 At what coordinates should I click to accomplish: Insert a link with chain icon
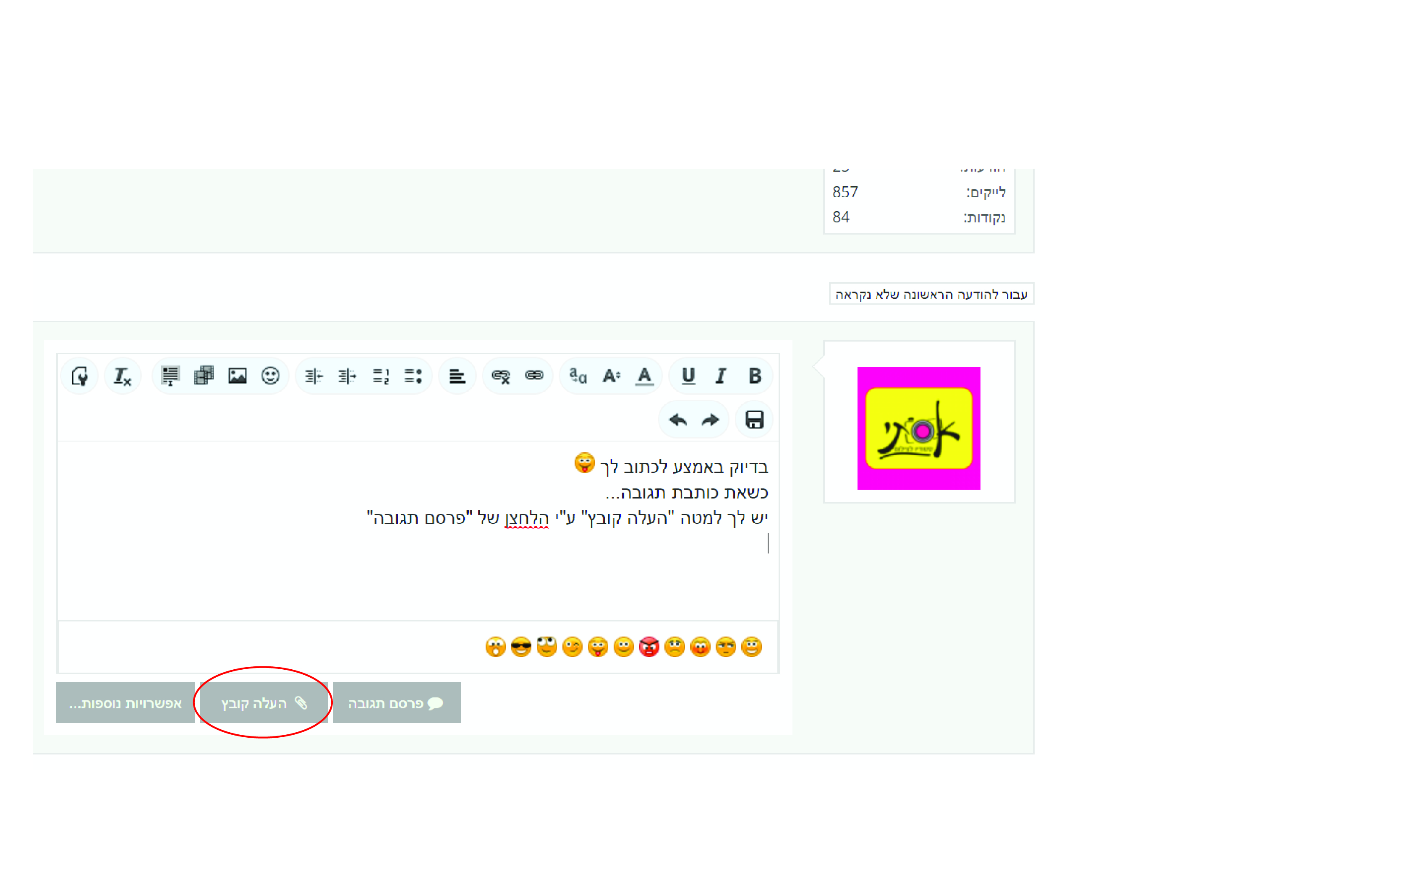[534, 376]
